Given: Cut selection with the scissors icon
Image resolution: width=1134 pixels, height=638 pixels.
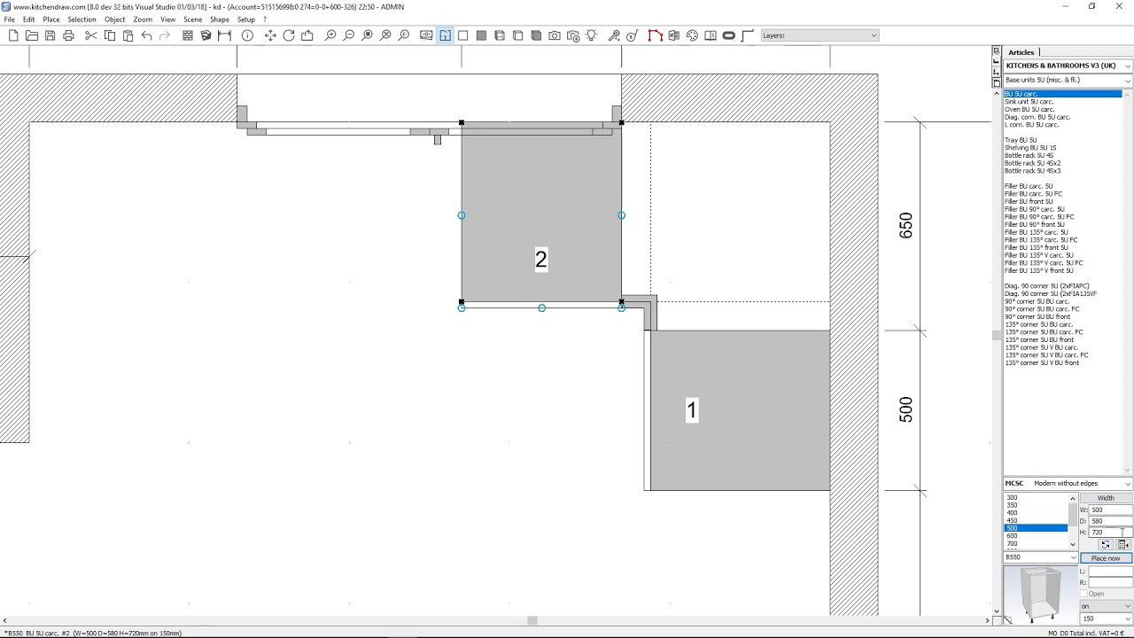Looking at the screenshot, I should point(90,35).
